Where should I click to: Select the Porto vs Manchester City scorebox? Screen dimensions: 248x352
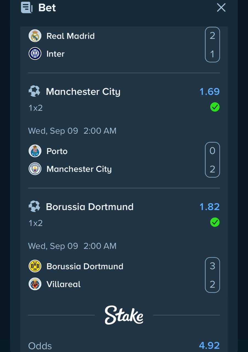212,160
